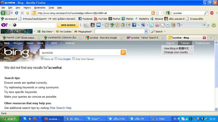Open the History menu

[x=27, y=8]
